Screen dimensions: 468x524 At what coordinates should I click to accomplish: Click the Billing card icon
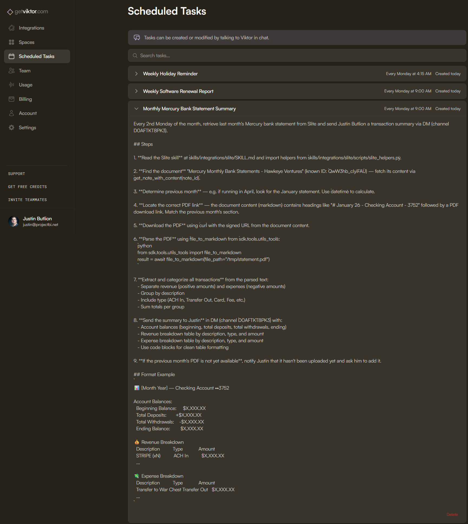[11, 99]
